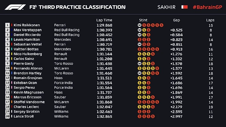Select driver name Fernando Alonso
This screenshot has width=226, height=127.
pos(27,68)
